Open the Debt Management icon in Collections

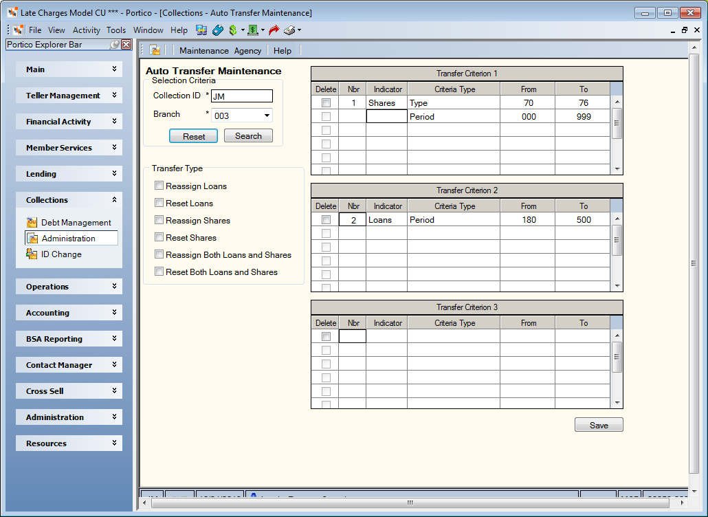click(32, 222)
